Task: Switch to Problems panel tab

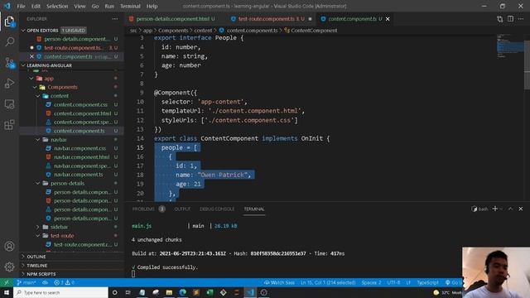Action: coord(143,209)
